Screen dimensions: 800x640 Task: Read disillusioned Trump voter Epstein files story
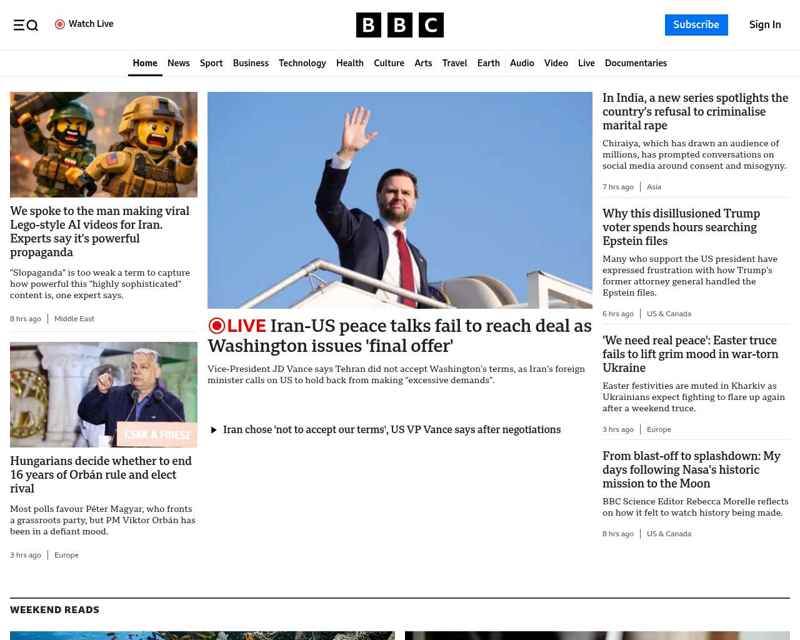[681, 227]
